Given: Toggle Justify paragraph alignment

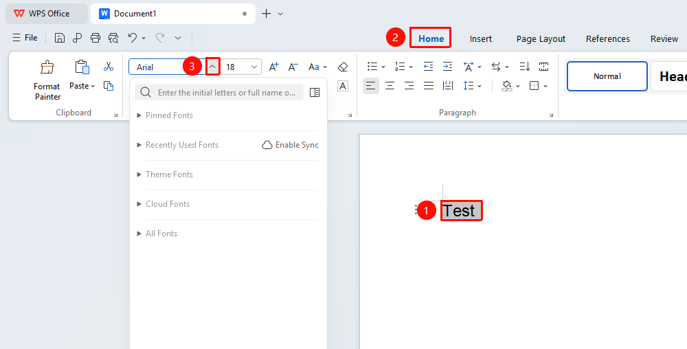Looking at the screenshot, I should point(429,86).
